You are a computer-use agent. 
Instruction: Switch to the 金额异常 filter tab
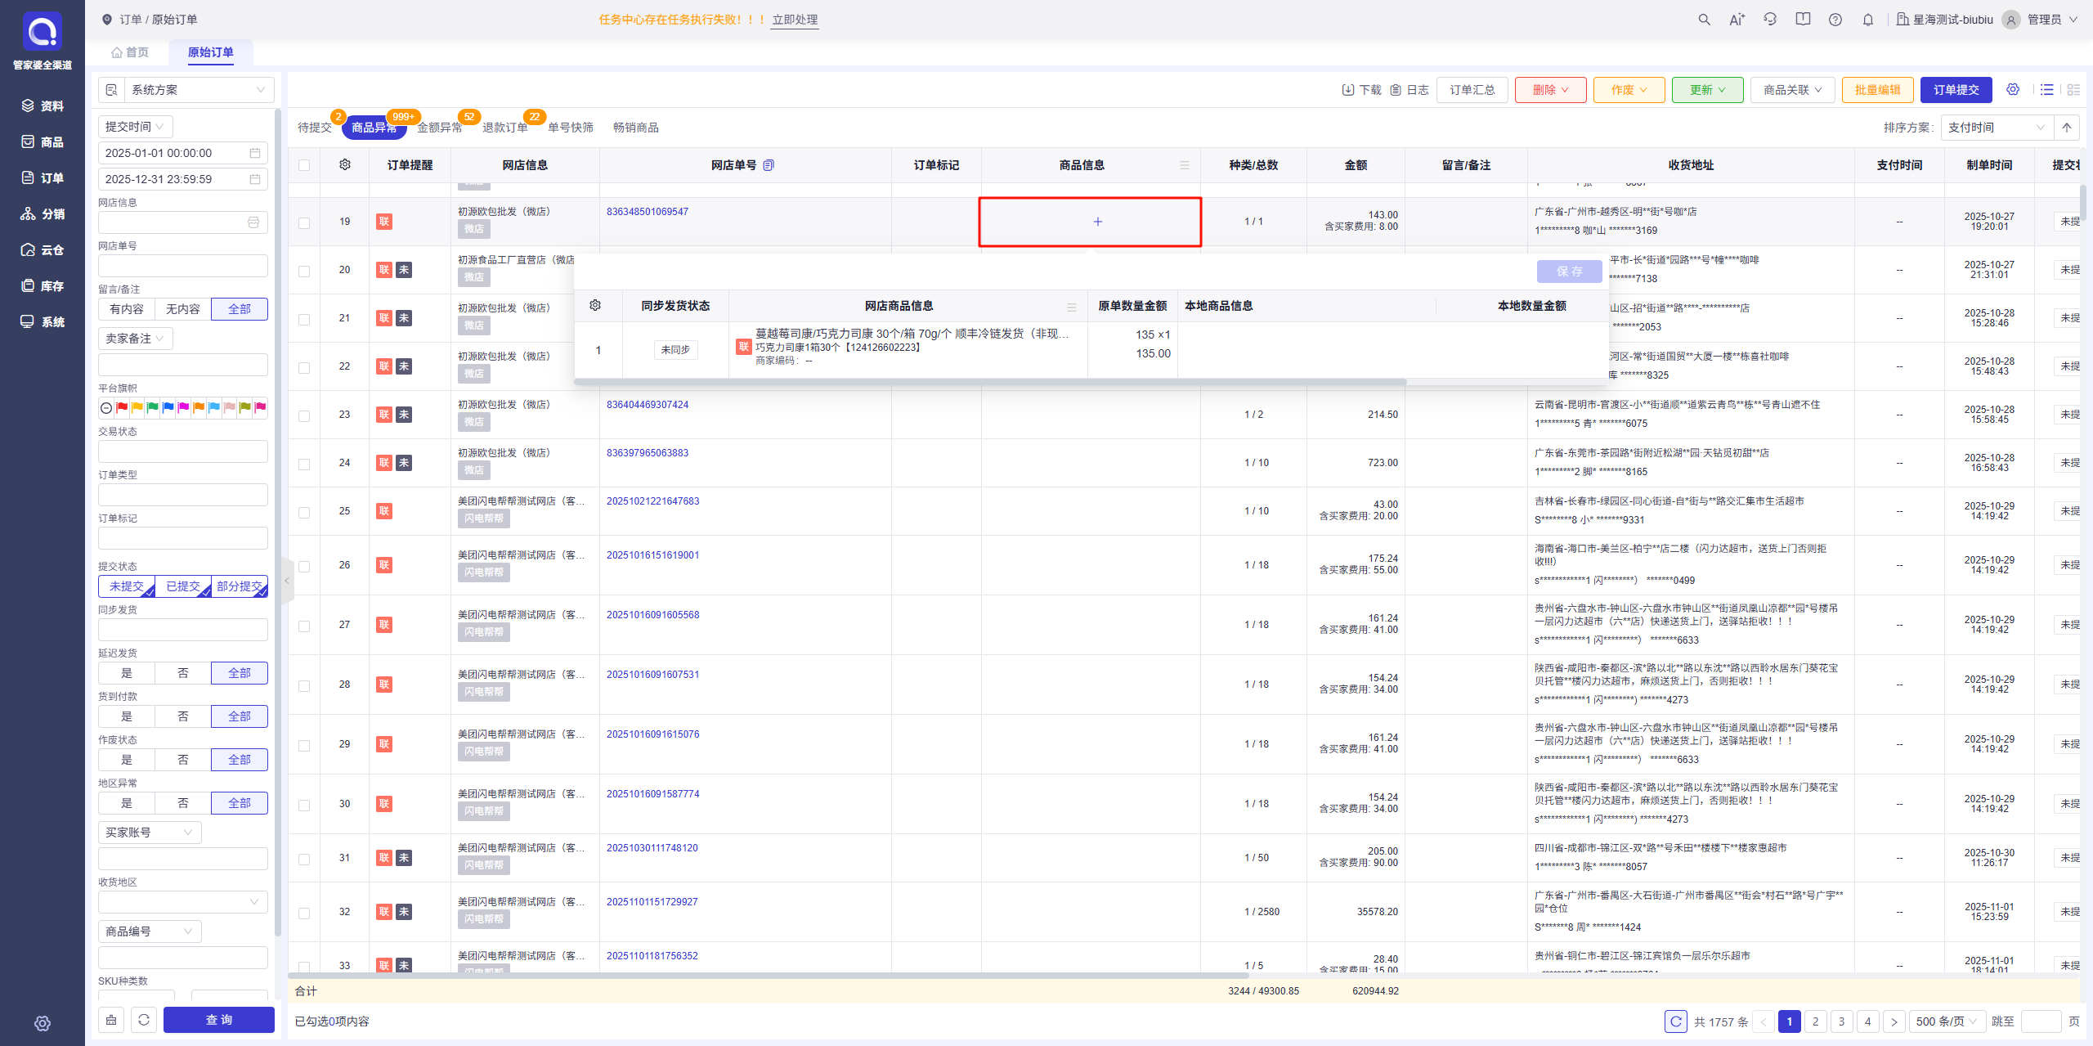click(x=440, y=128)
